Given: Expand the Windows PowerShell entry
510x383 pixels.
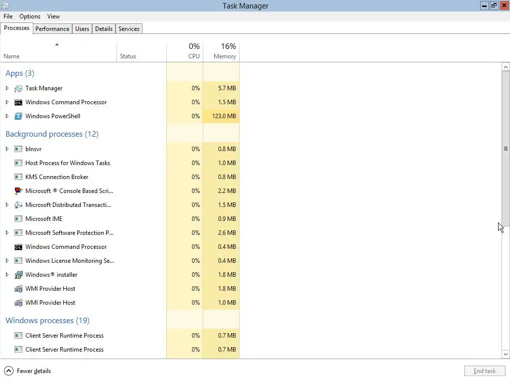Looking at the screenshot, I should [x=7, y=116].
